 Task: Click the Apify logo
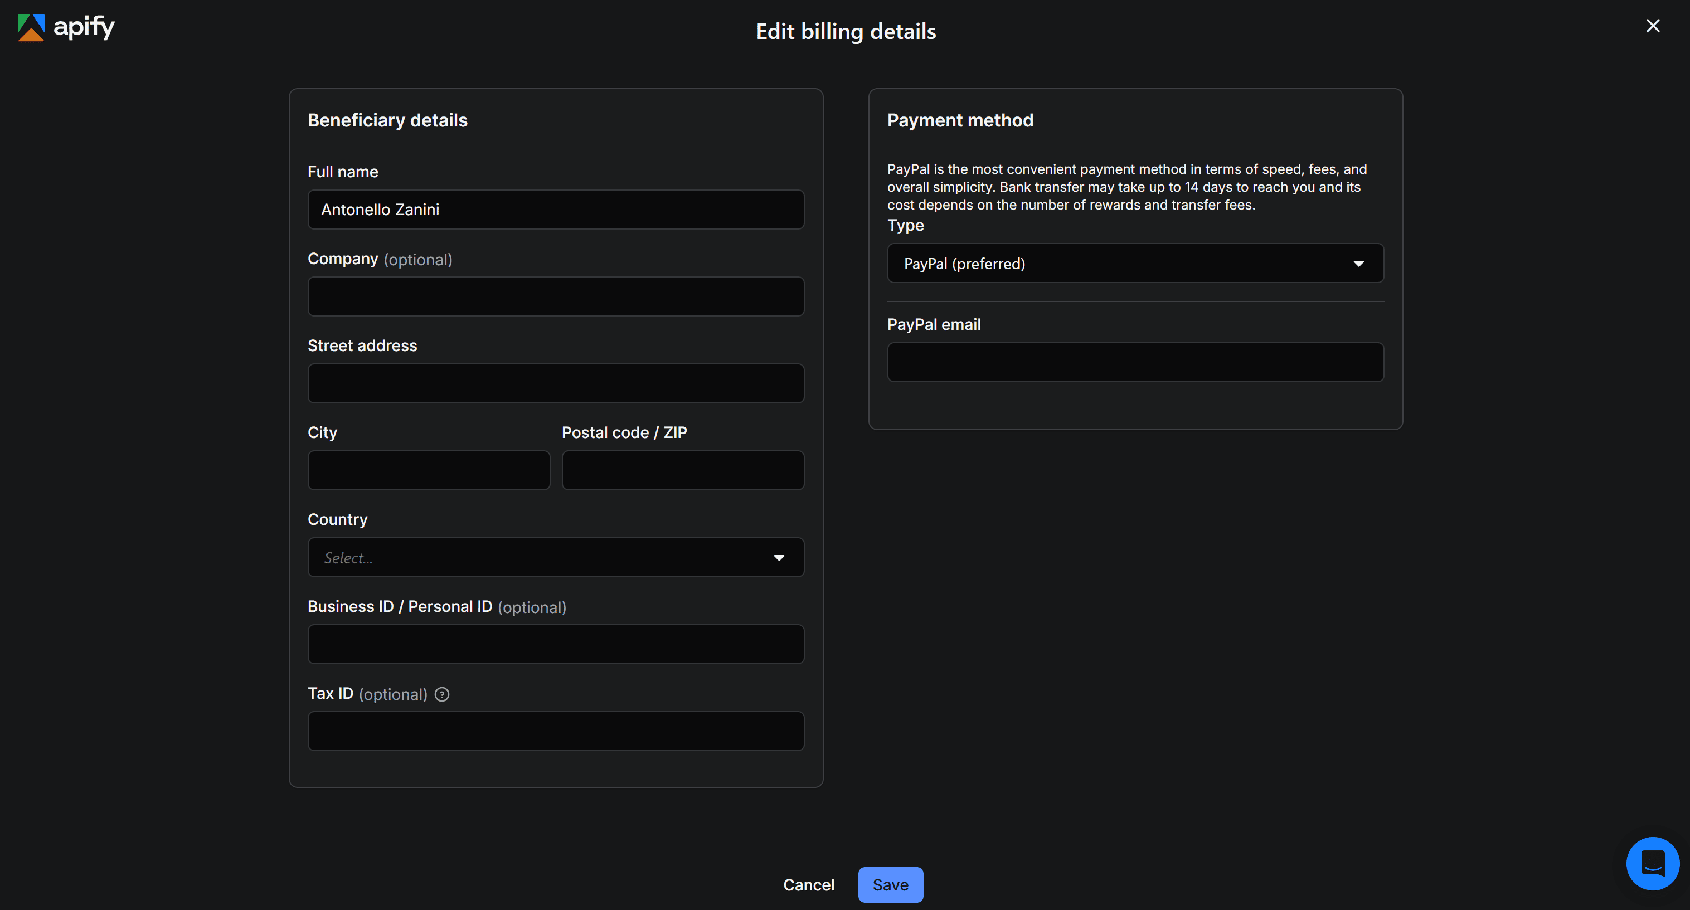coord(65,27)
